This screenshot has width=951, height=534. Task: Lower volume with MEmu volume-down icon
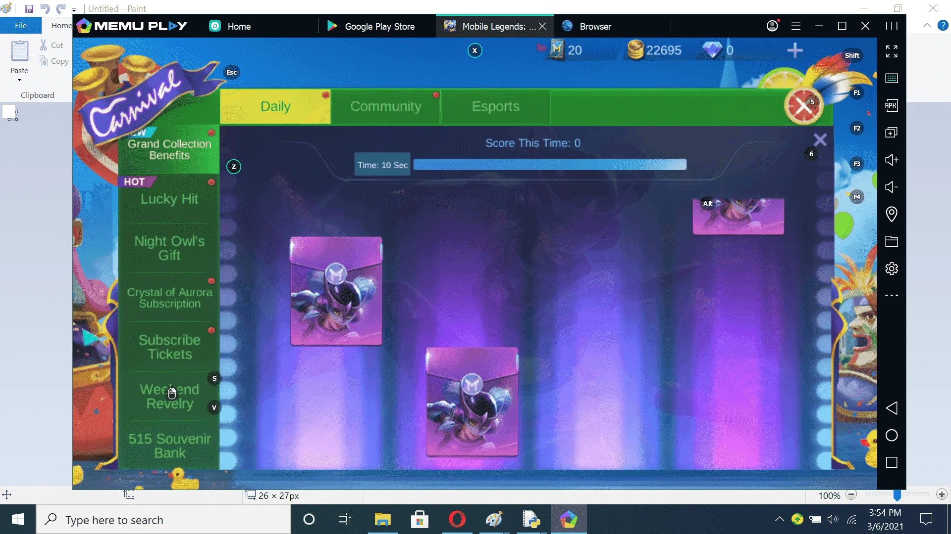(x=892, y=187)
